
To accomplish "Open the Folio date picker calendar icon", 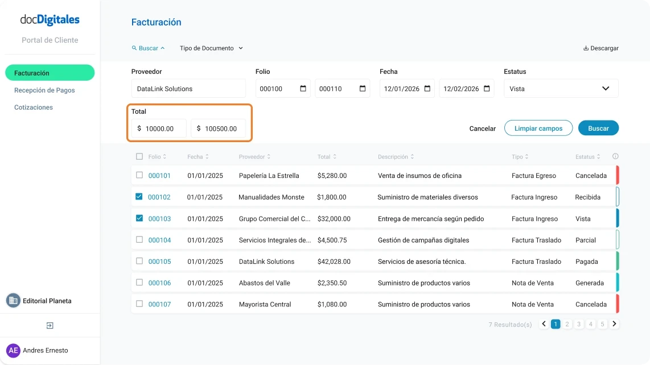I will pyautogui.click(x=305, y=88).
